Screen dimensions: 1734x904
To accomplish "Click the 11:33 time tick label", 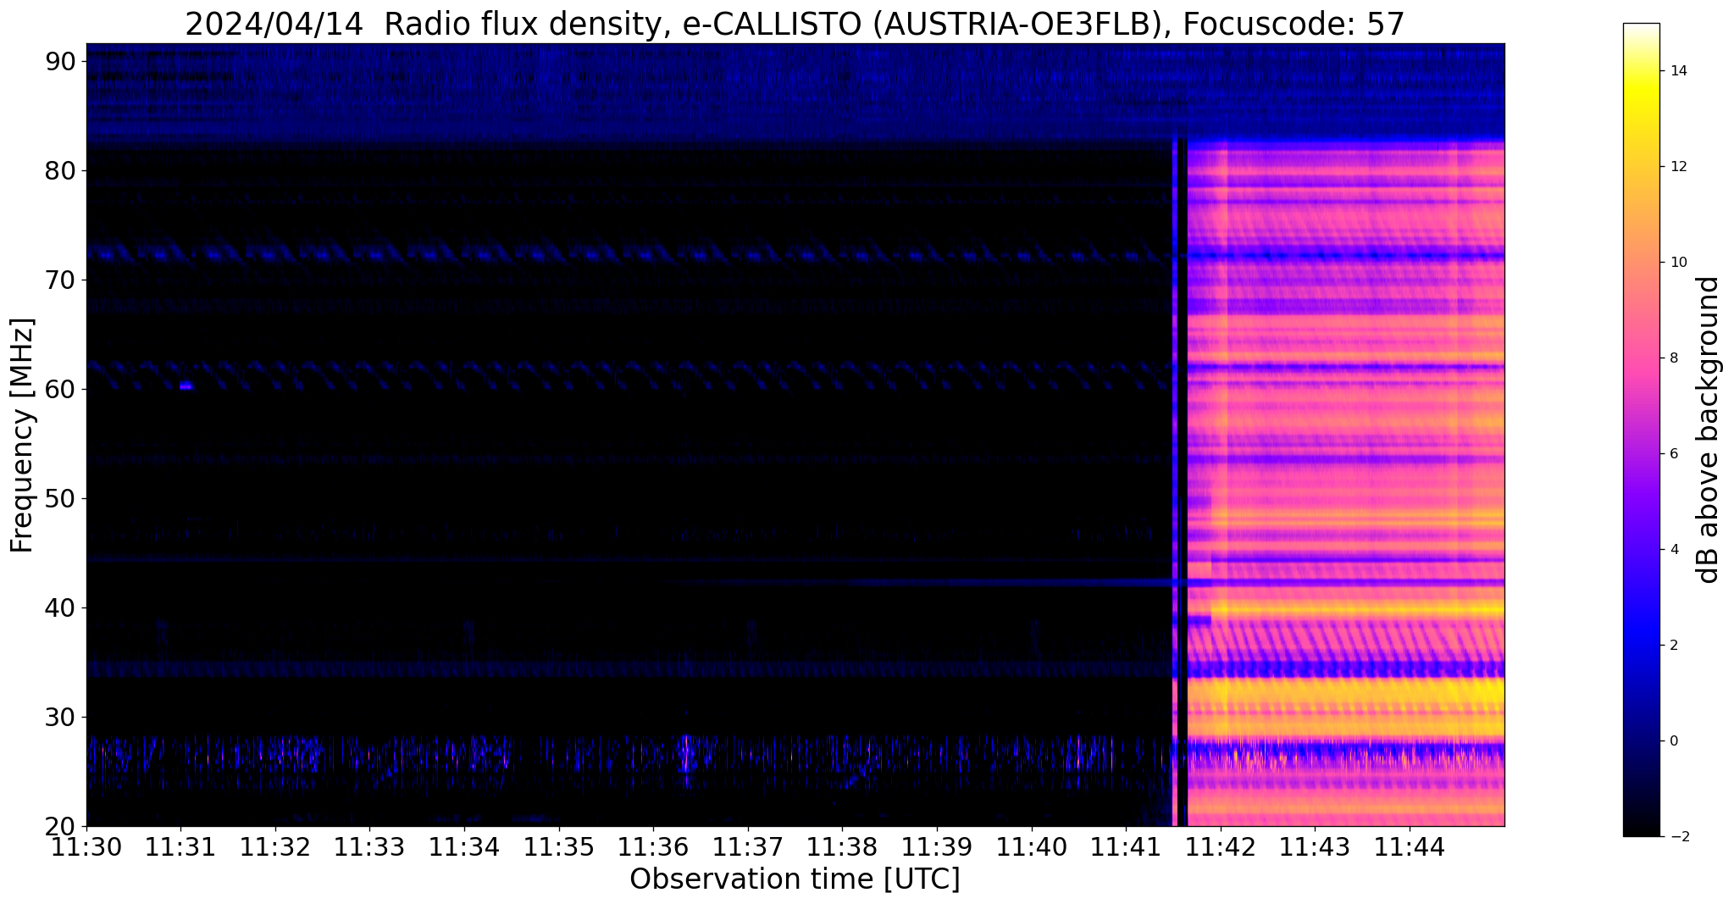I will [x=370, y=847].
